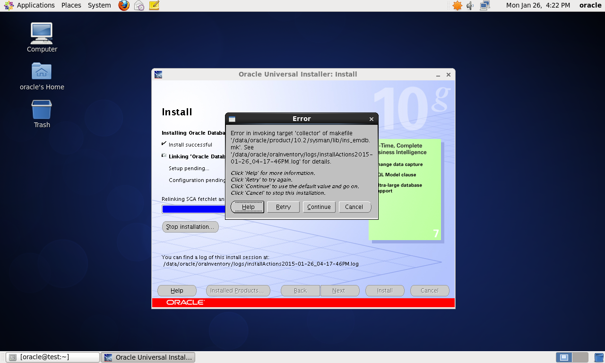605x363 pixels.
Task: Click the update notification star icon
Action: pyautogui.click(x=457, y=6)
